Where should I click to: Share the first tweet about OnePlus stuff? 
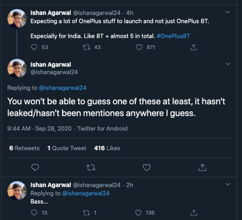194,47
